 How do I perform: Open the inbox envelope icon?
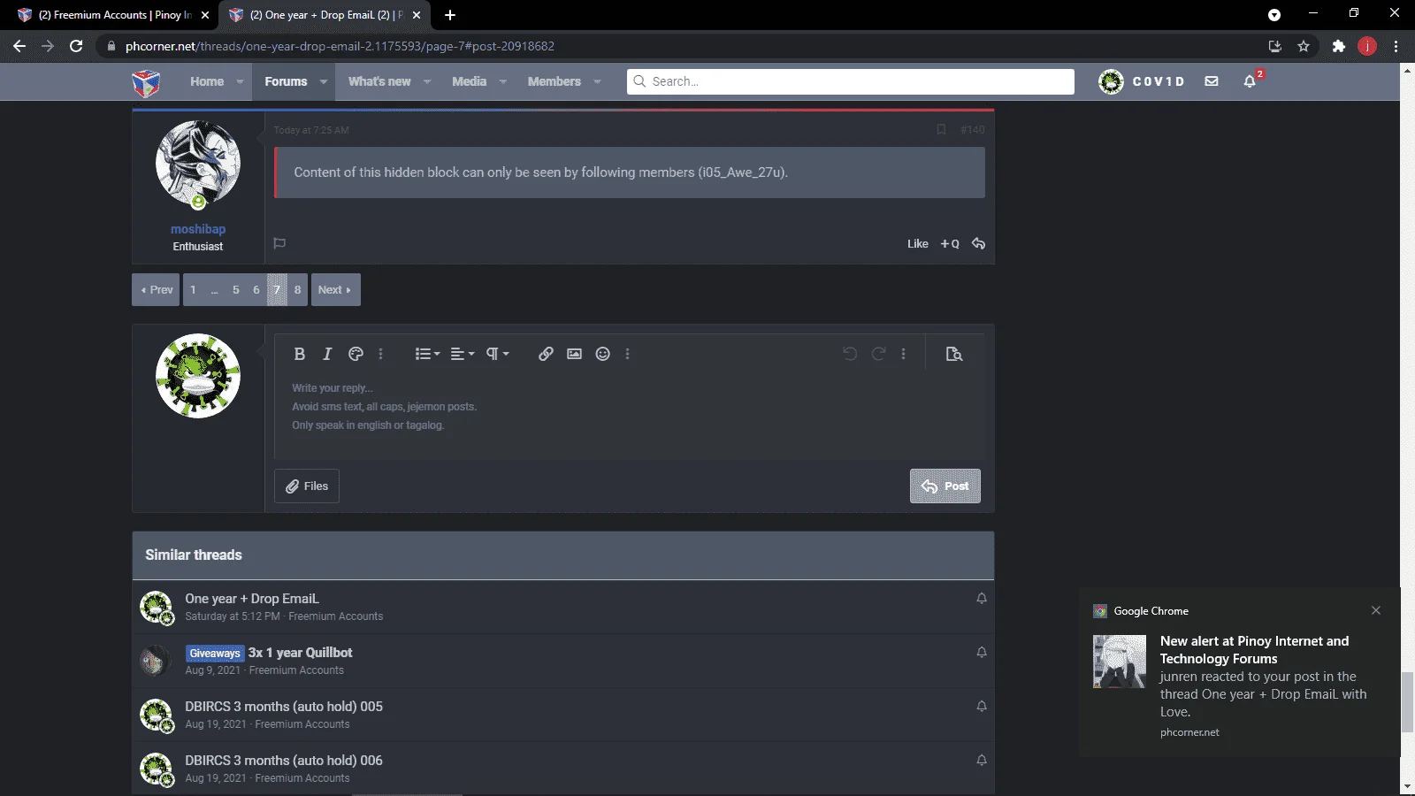point(1212,81)
